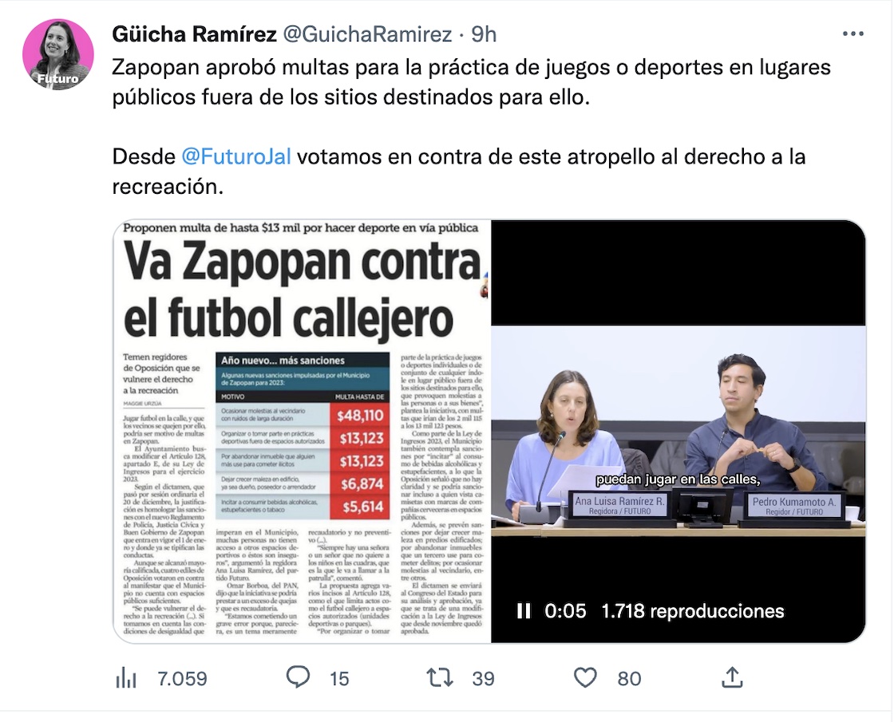Open the 9h timestamp link
Image resolution: width=894 pixels, height=722 pixels.
(484, 35)
